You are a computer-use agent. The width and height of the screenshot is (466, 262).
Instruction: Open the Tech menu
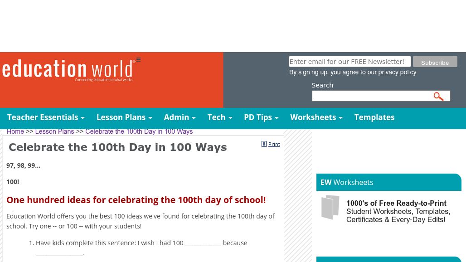coord(220,117)
